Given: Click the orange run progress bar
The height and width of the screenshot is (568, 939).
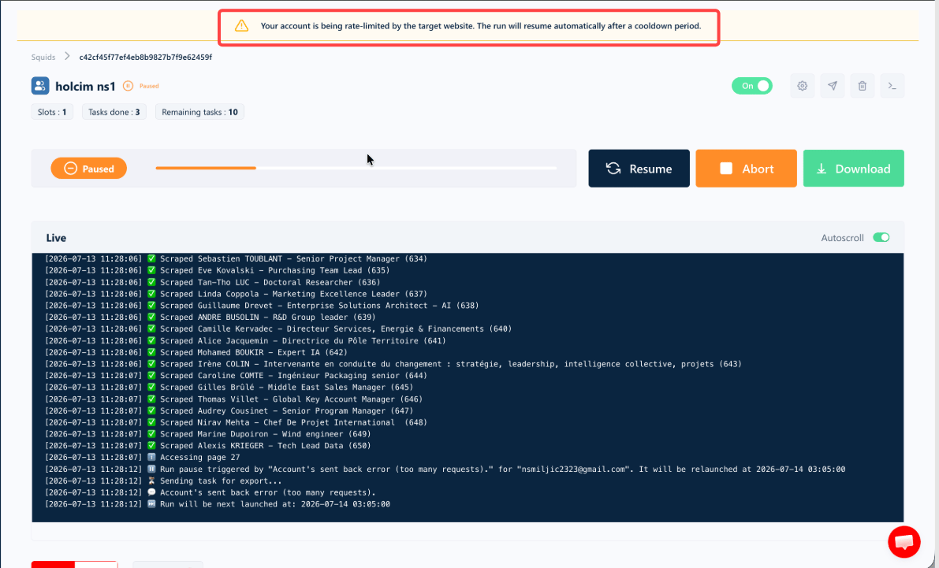Looking at the screenshot, I should pos(206,168).
